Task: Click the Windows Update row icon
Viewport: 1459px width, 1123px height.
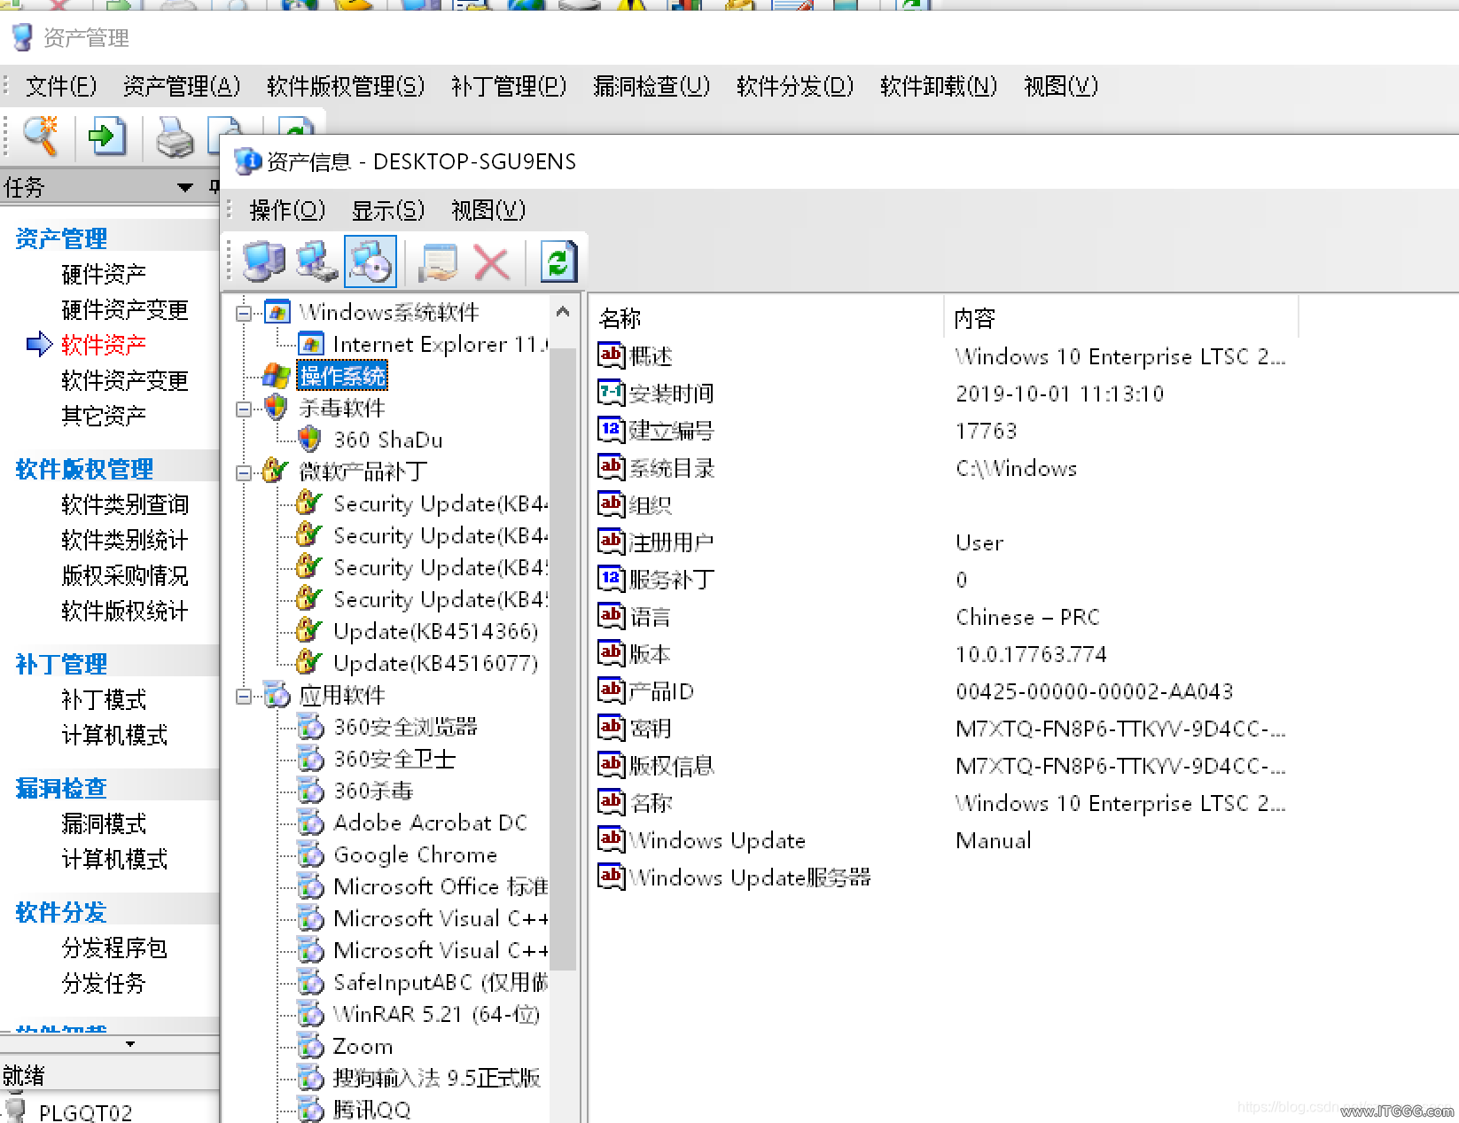Action: point(612,839)
